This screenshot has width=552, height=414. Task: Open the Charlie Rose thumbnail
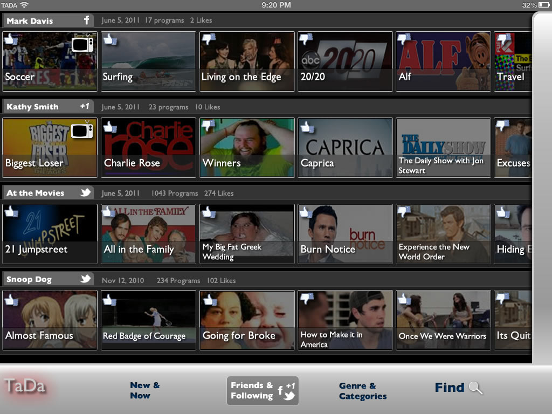(148, 148)
